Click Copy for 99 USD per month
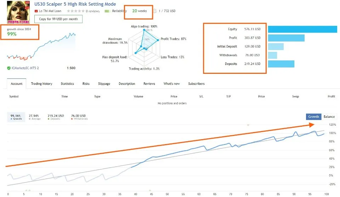Image resolution: width=340 pixels, height=197 pixels. coord(58,19)
